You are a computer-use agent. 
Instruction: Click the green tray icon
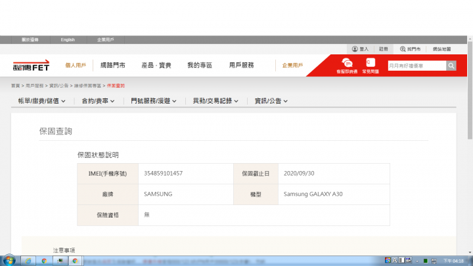pos(425,261)
